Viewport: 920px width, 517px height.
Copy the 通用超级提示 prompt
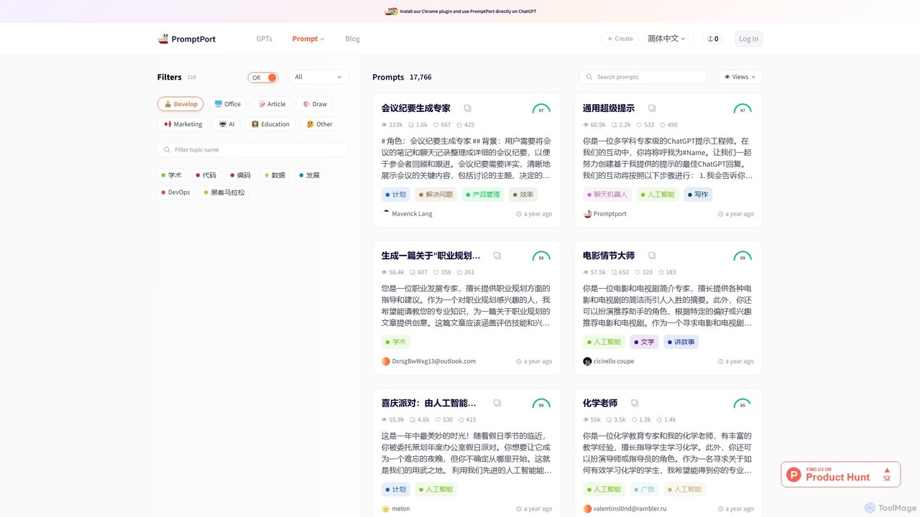pyautogui.click(x=652, y=108)
